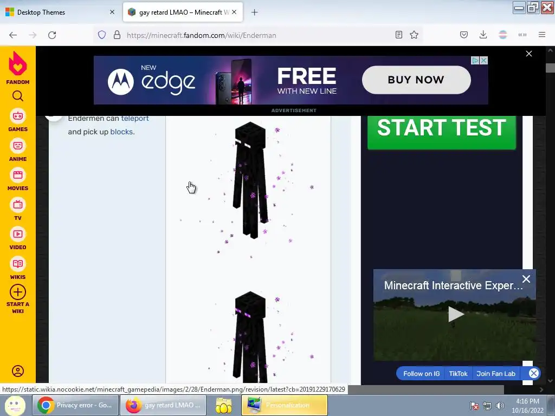This screenshot has height=416, width=555.
Task: Click the striped flag extension icon
Action: coord(503,35)
